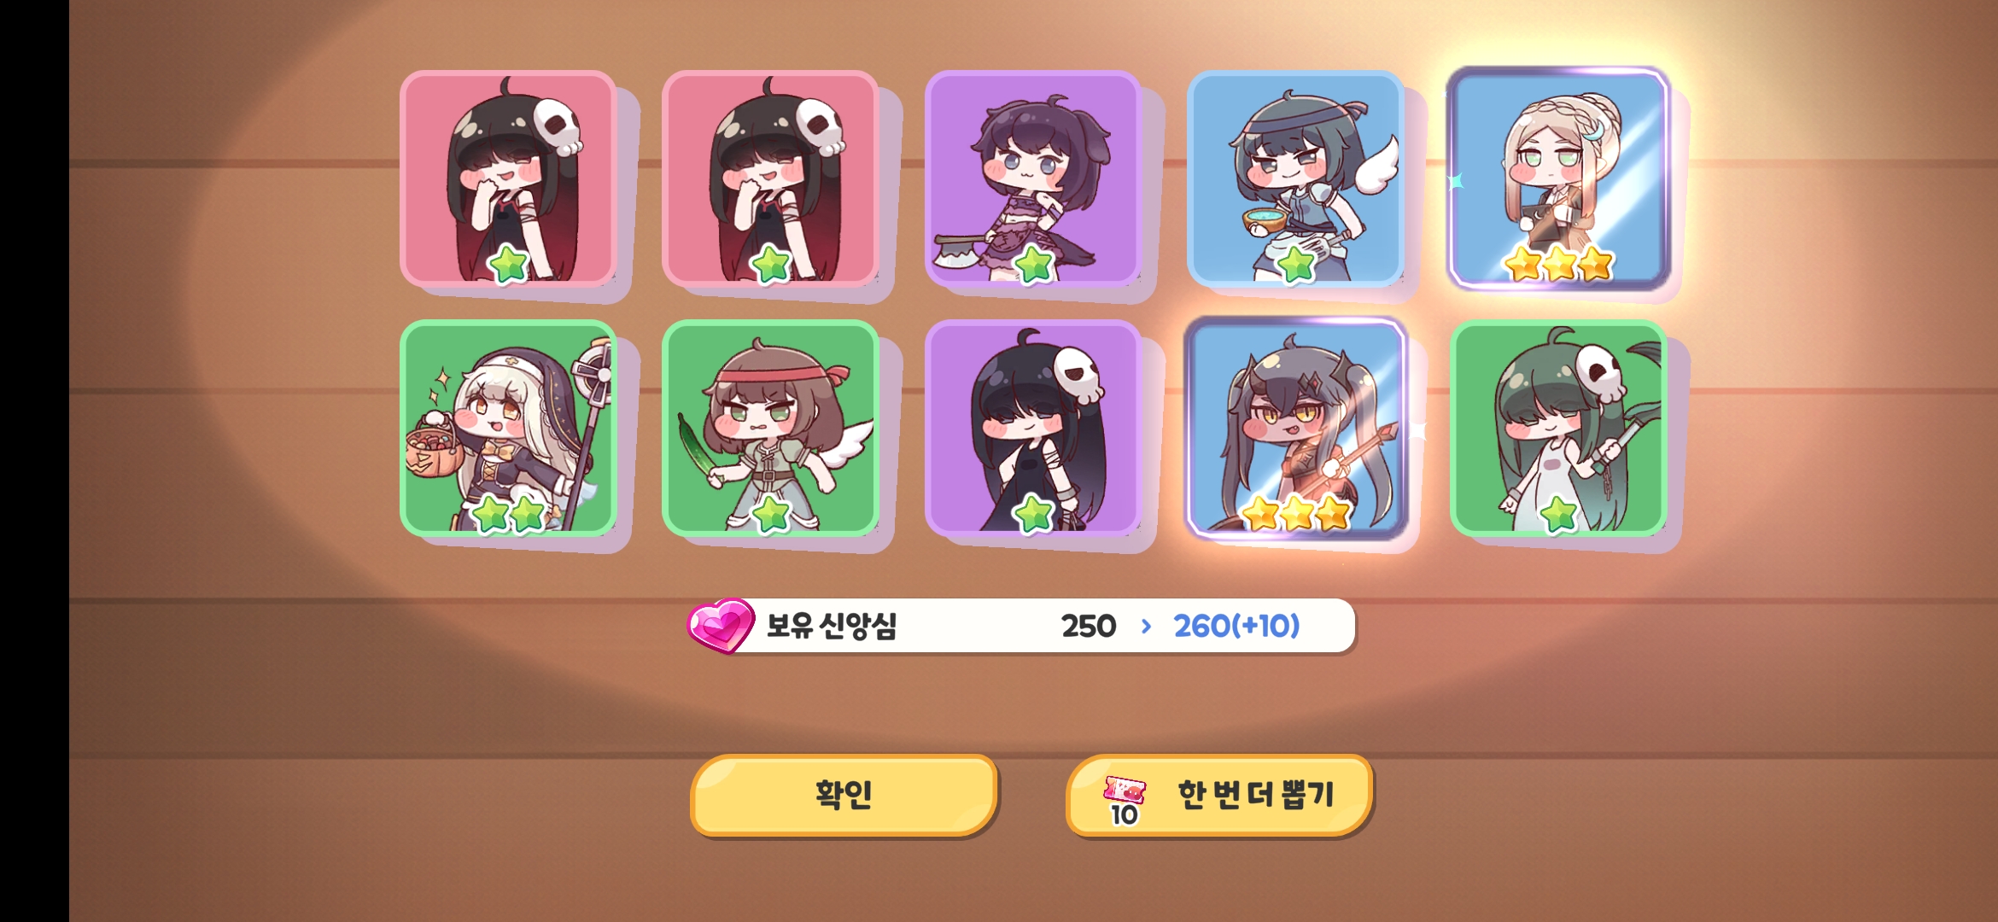
Task: Select the two-star nun with pumpkin basket card
Action: click(509, 428)
